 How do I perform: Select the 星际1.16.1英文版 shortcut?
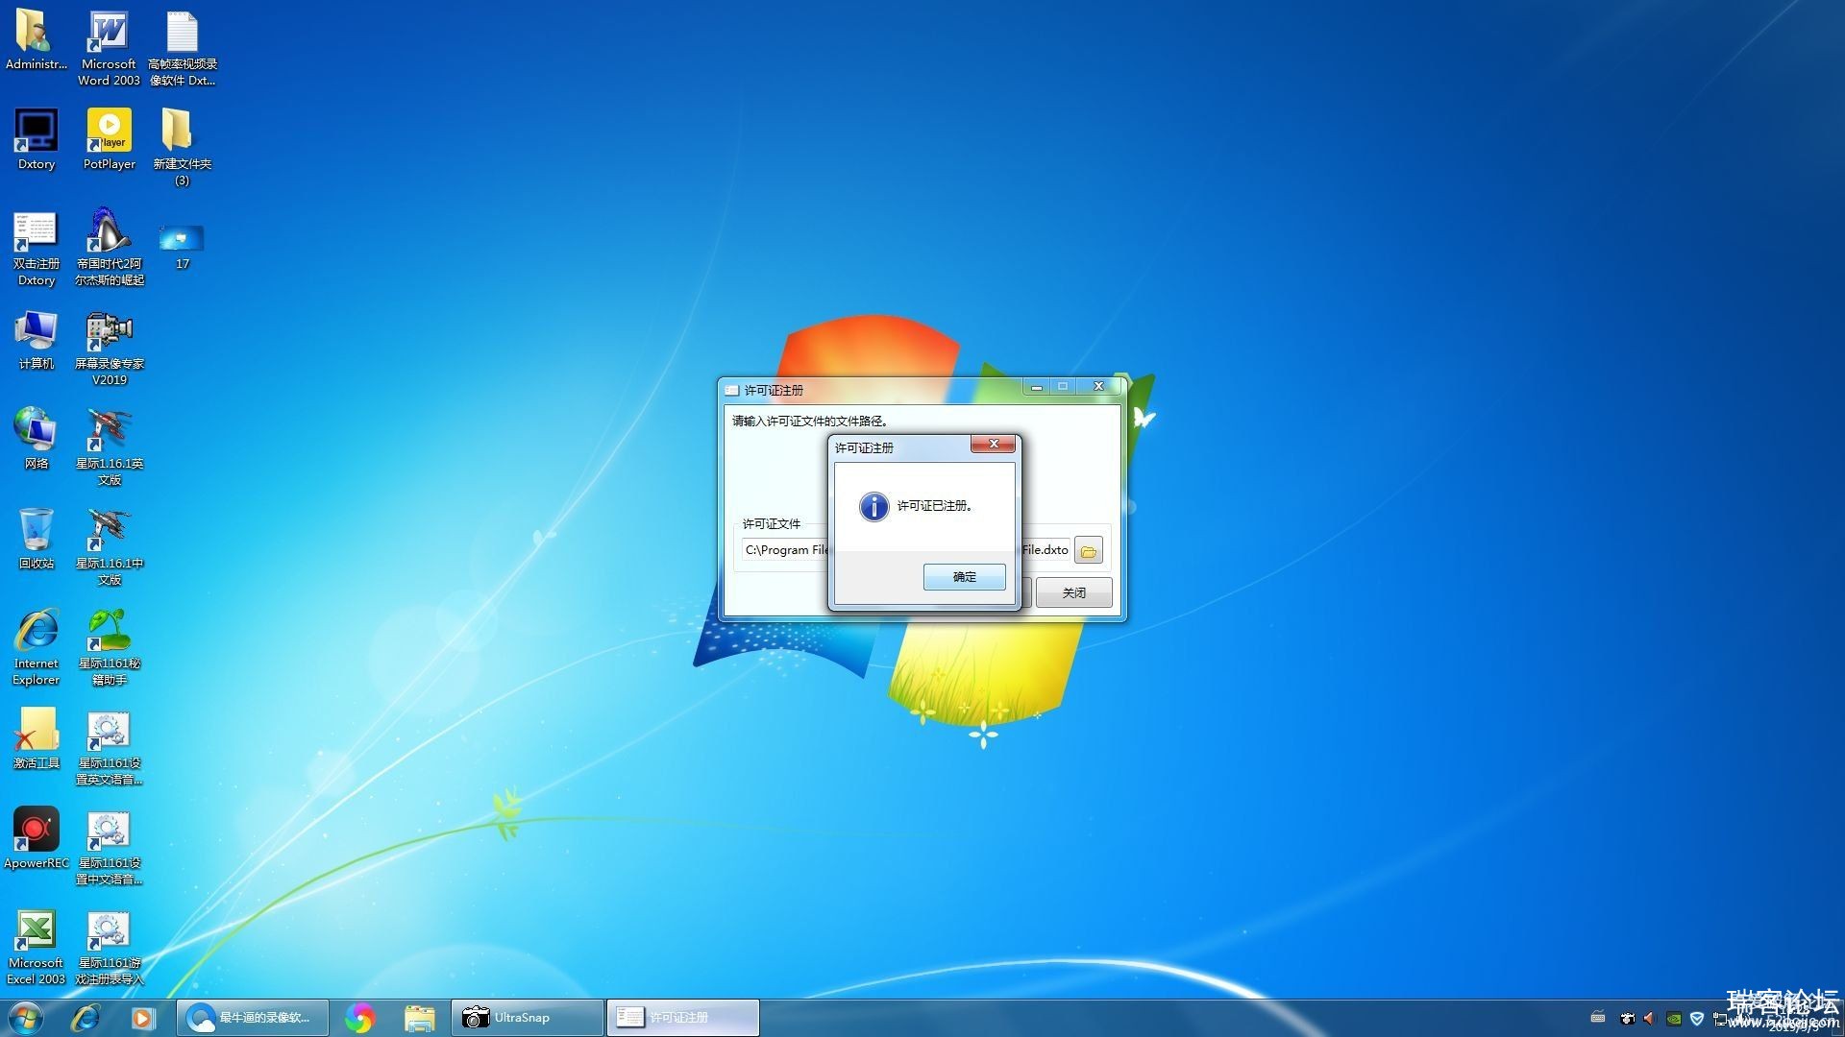(109, 447)
